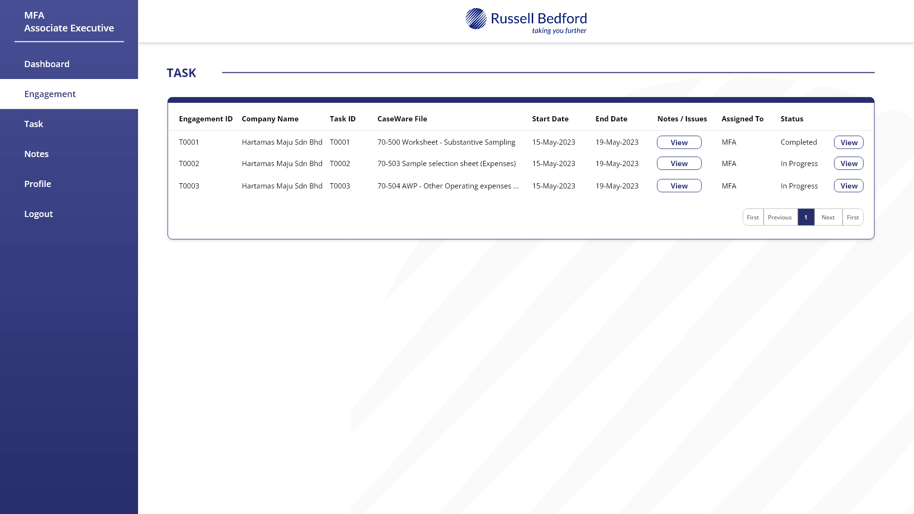Image resolution: width=914 pixels, height=514 pixels.
Task: Open Dashboard from the sidebar
Action: [47, 64]
